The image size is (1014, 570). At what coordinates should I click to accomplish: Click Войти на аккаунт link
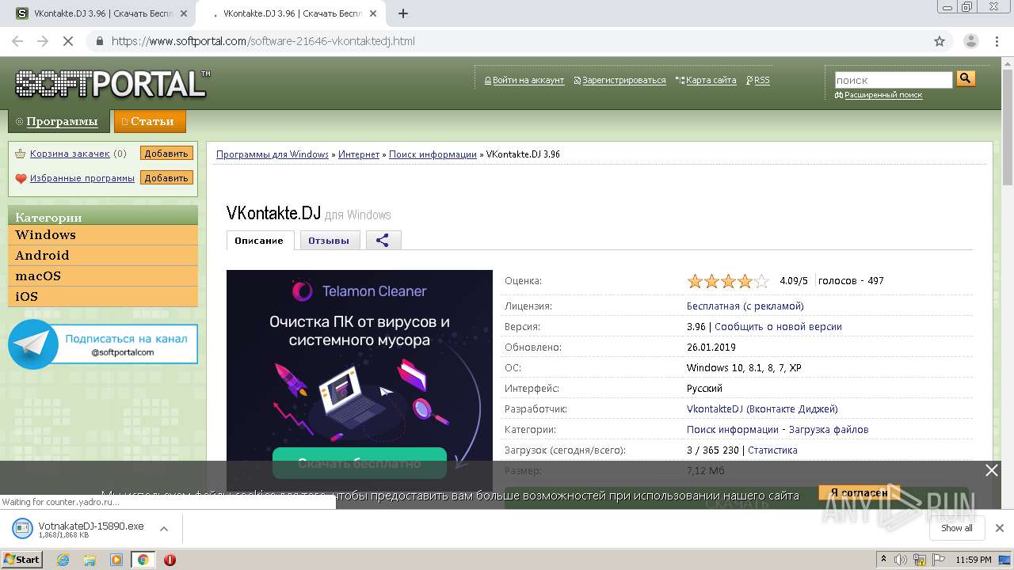pos(528,80)
